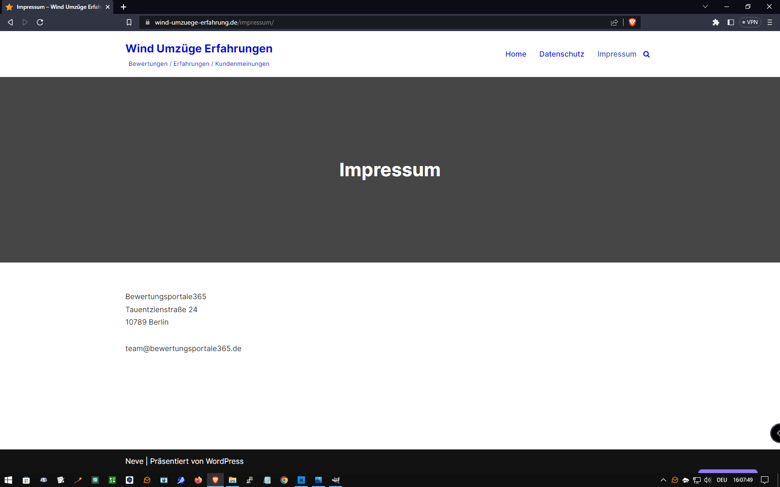
Task: Open the Windows Start menu
Action: pyautogui.click(x=8, y=480)
